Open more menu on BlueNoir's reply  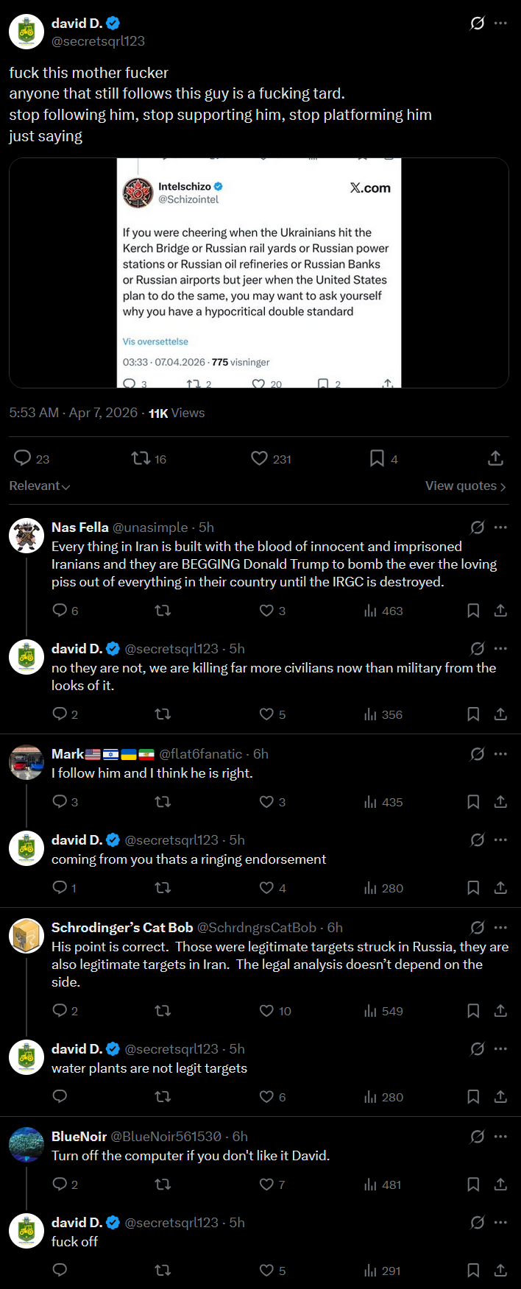(x=501, y=1136)
